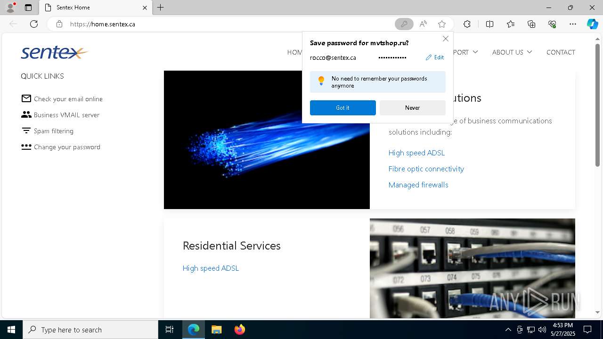Launch Firefox from the taskbar
603x339 pixels.
pyautogui.click(x=239, y=330)
